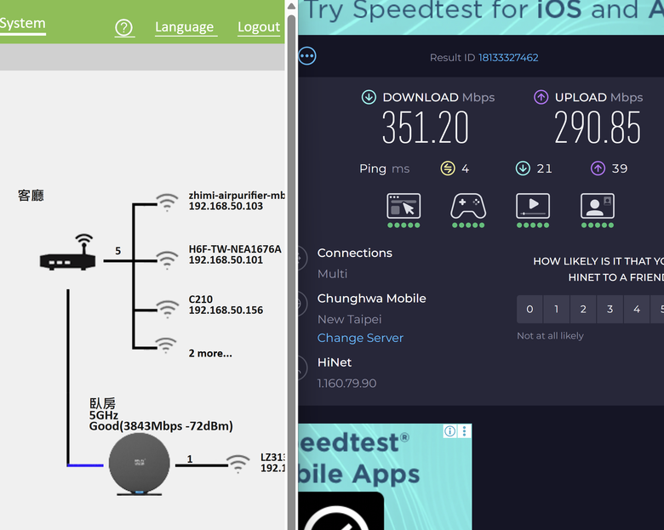Click the upload latency icon near 39

[598, 168]
